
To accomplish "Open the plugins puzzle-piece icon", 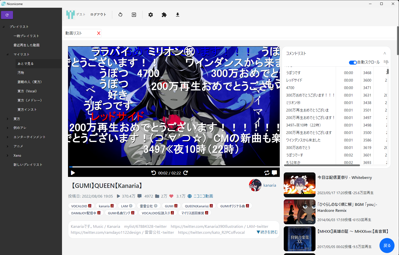I will click(164, 15).
